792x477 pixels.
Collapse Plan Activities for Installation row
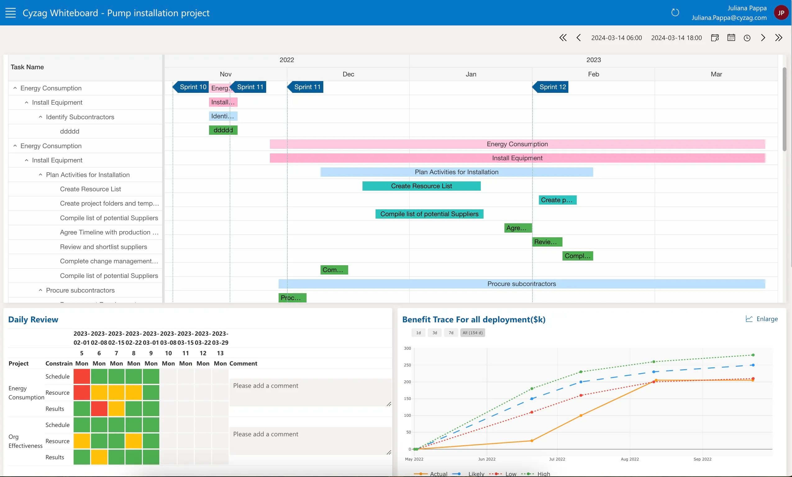click(x=40, y=175)
